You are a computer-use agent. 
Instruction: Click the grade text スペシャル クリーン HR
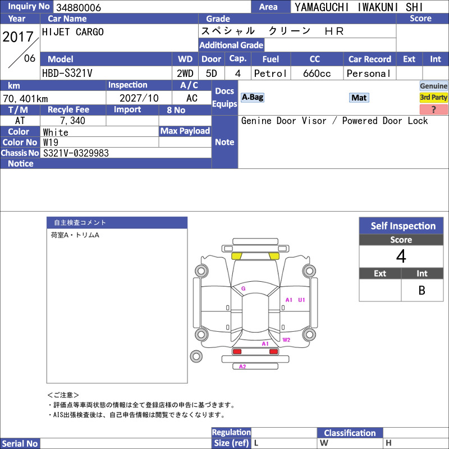(x=272, y=31)
